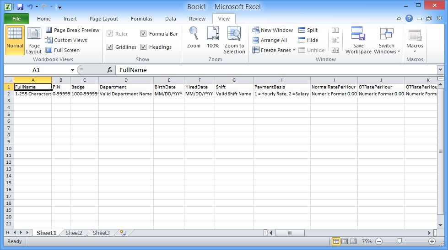This screenshot has width=448, height=250.
Task: Click Zoom to Selection
Action: [234, 40]
